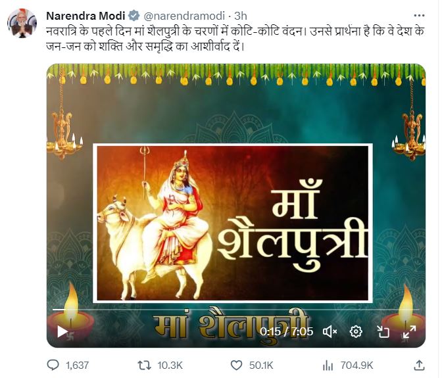Viewport: 442px width, 378px height.
Task: Play the Maa Shailputri video
Action: [63, 331]
